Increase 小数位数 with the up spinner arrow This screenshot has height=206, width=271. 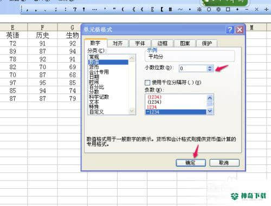pos(210,67)
